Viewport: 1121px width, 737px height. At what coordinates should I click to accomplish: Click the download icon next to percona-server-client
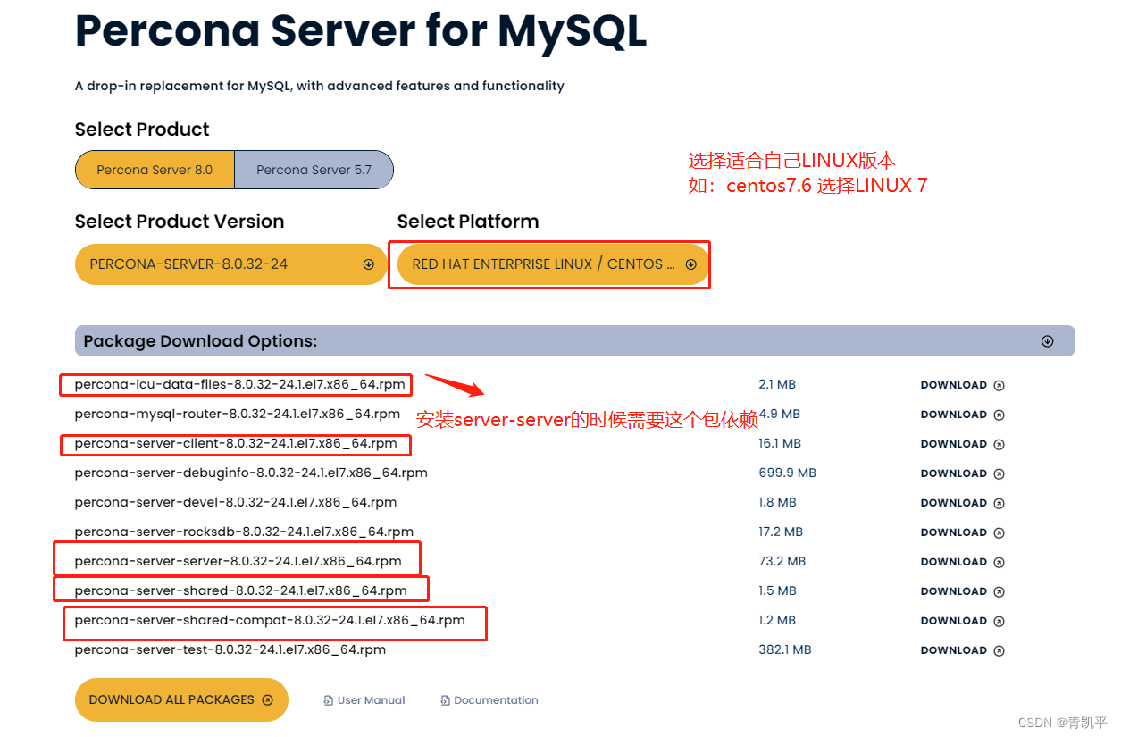click(1000, 443)
